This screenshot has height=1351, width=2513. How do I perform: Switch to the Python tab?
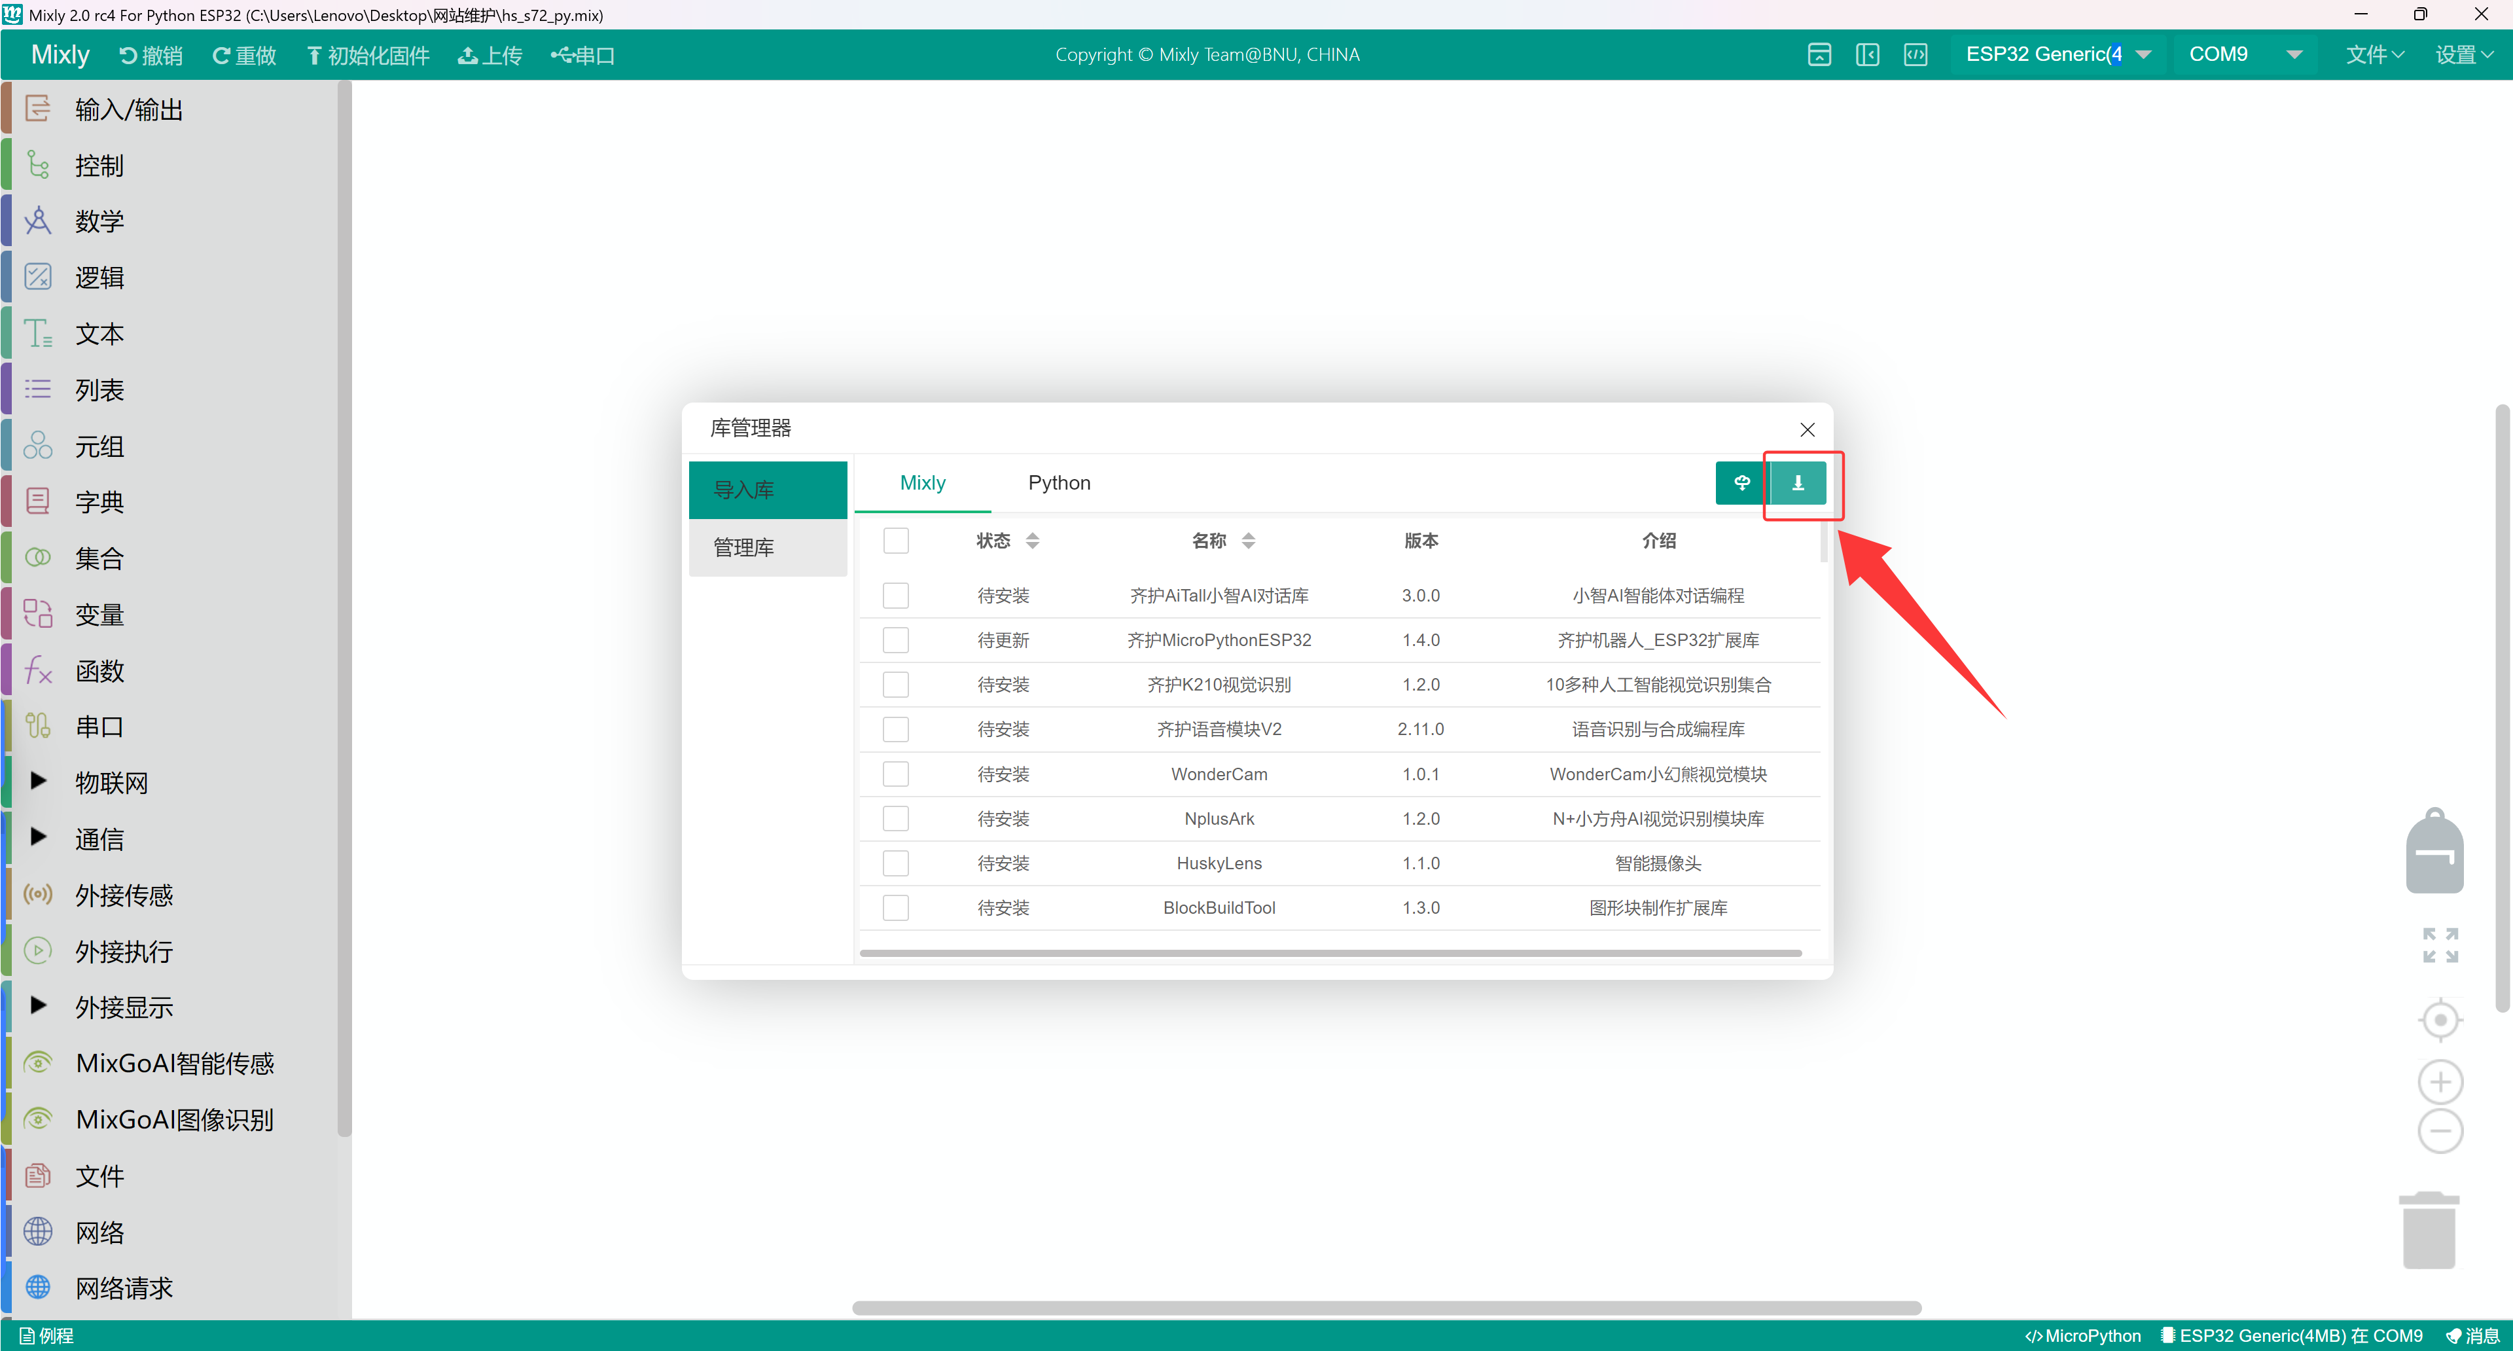[1060, 482]
